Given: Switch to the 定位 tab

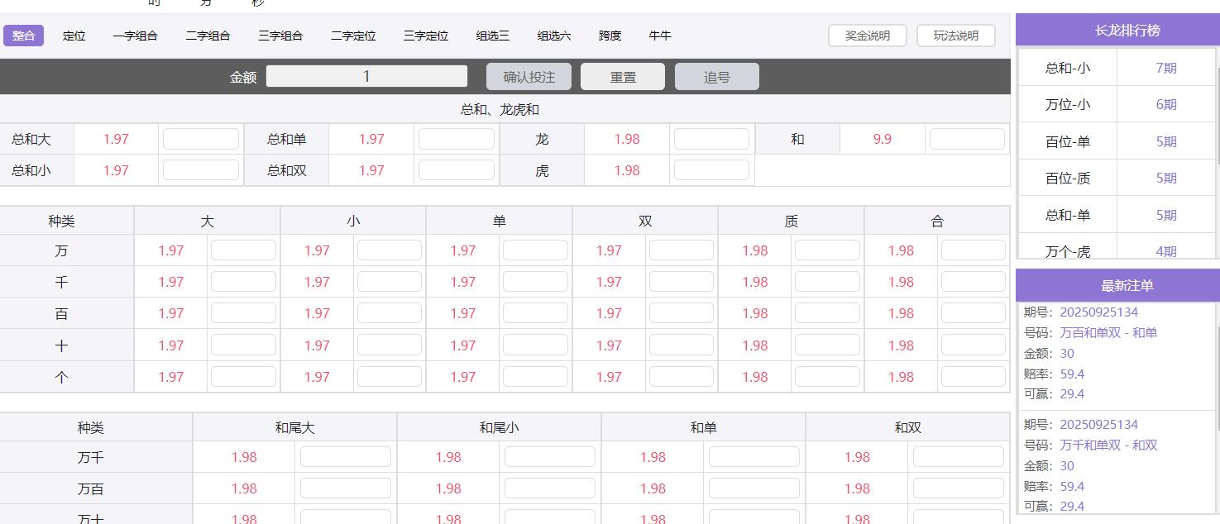Looking at the screenshot, I should 74,36.
